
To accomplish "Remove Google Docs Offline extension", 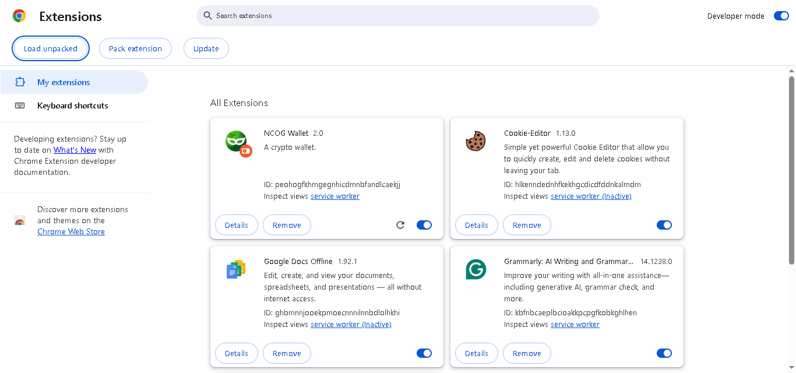I will tap(287, 353).
